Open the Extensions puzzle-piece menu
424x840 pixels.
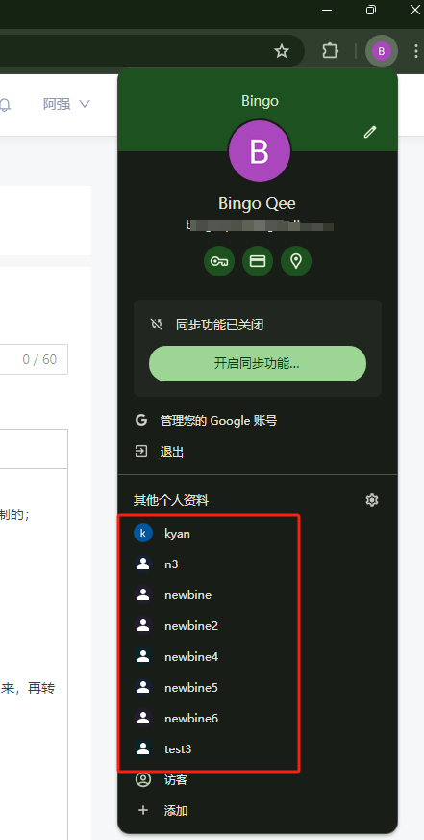pos(331,51)
